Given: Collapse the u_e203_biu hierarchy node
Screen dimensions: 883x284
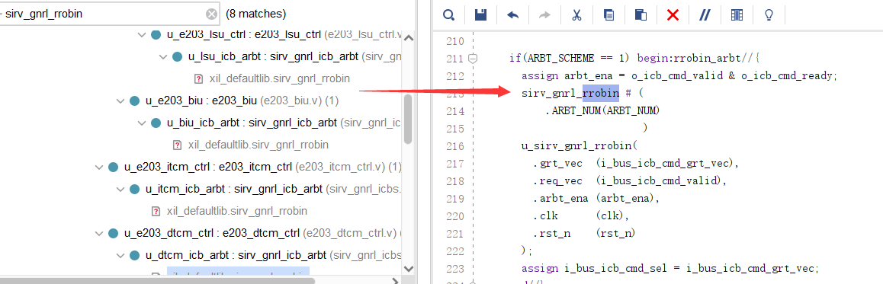Looking at the screenshot, I should click(x=120, y=101).
